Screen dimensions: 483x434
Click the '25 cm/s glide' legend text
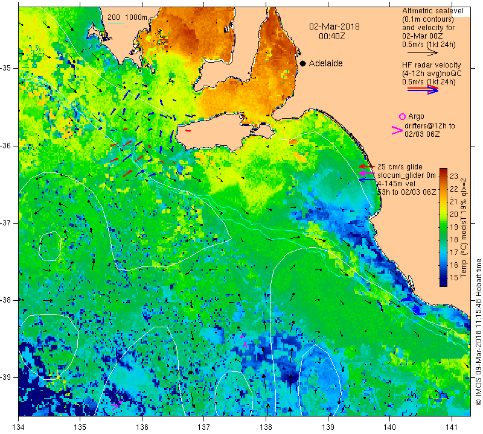click(400, 167)
